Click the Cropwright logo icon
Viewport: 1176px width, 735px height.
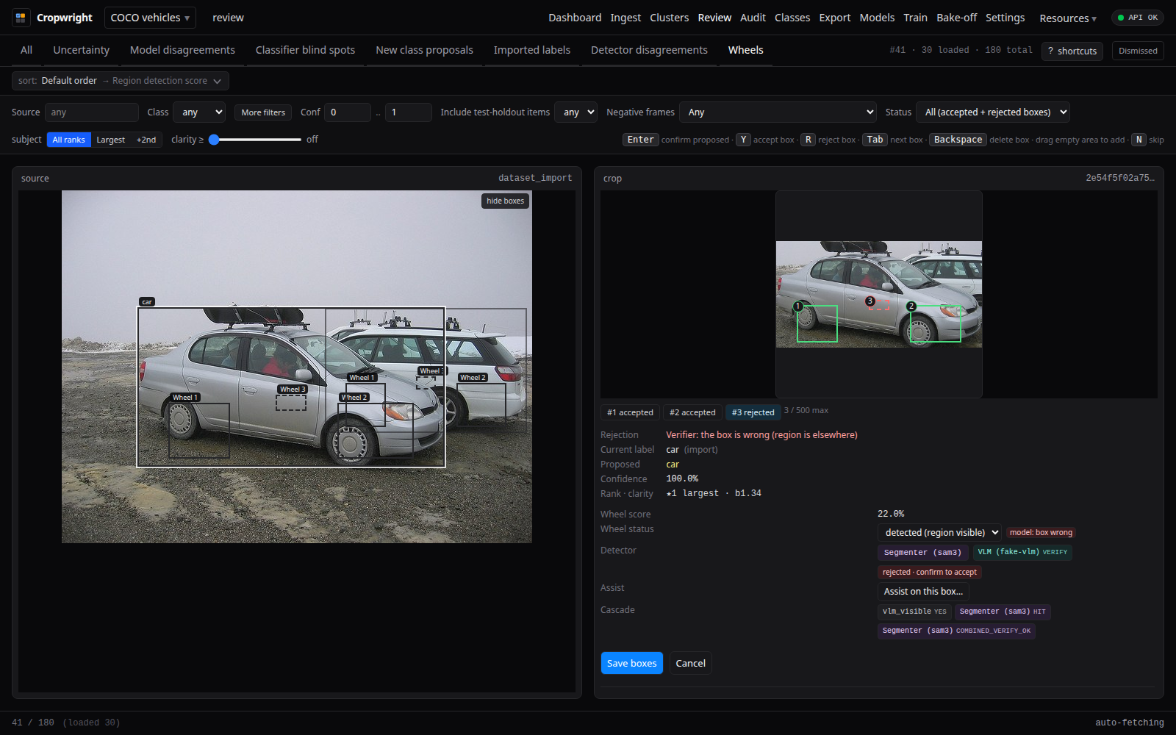[21, 18]
